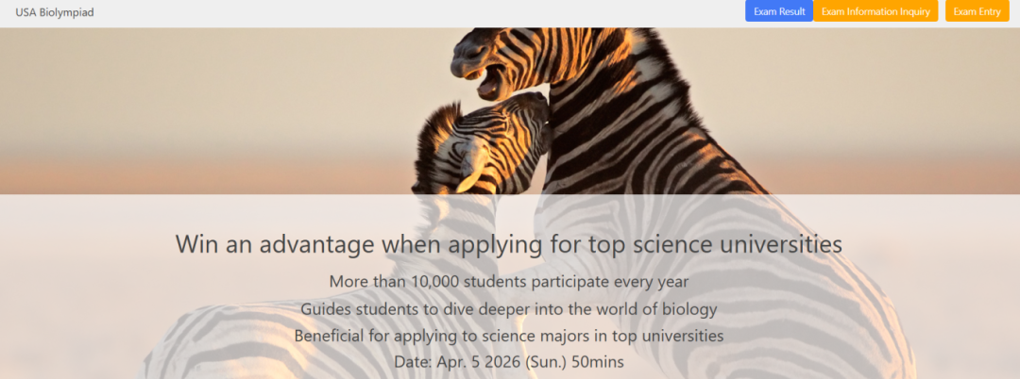Click the 'Win an advantage' headline
The image size is (1020, 379).
(x=508, y=244)
